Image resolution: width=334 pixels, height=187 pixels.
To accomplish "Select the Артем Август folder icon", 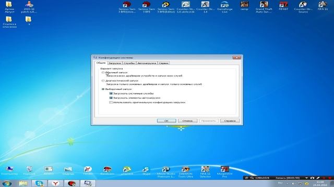I will (x=9, y=7).
